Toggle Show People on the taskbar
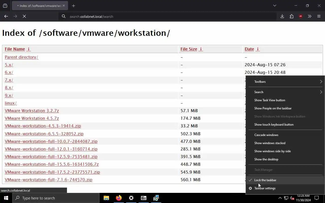The width and height of the screenshot is (325, 203). [285, 108]
